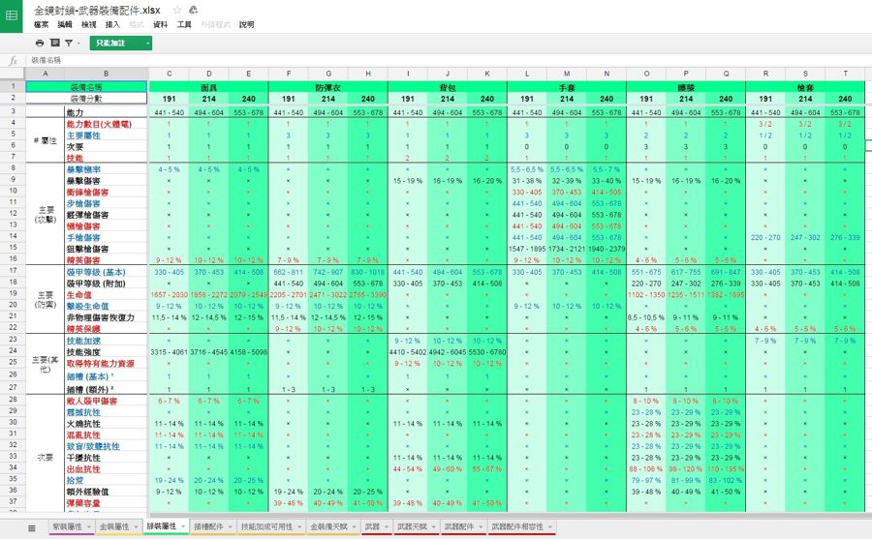
Task: Open the dropdown arrow on the 金裝屬性 tab
Action: click(136, 526)
